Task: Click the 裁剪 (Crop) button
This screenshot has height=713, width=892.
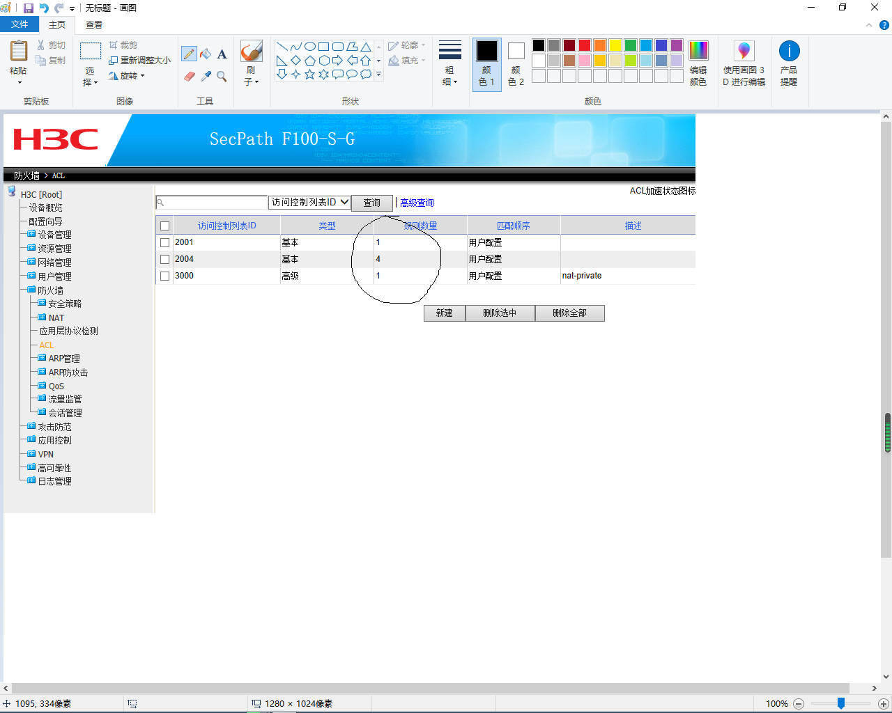Action: 123,45
